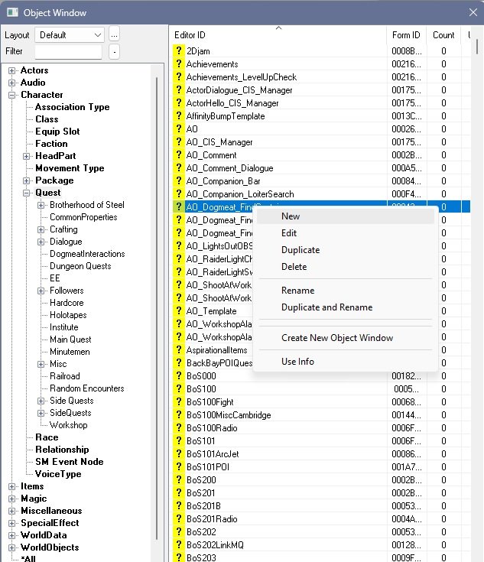Click the yellow question mark icon beside 2Djam

[x=179, y=51]
